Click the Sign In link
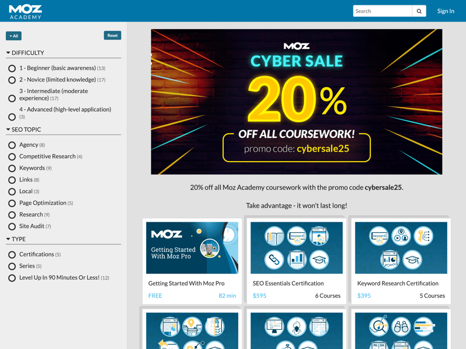Image resolution: width=466 pixels, height=349 pixels. point(446,11)
